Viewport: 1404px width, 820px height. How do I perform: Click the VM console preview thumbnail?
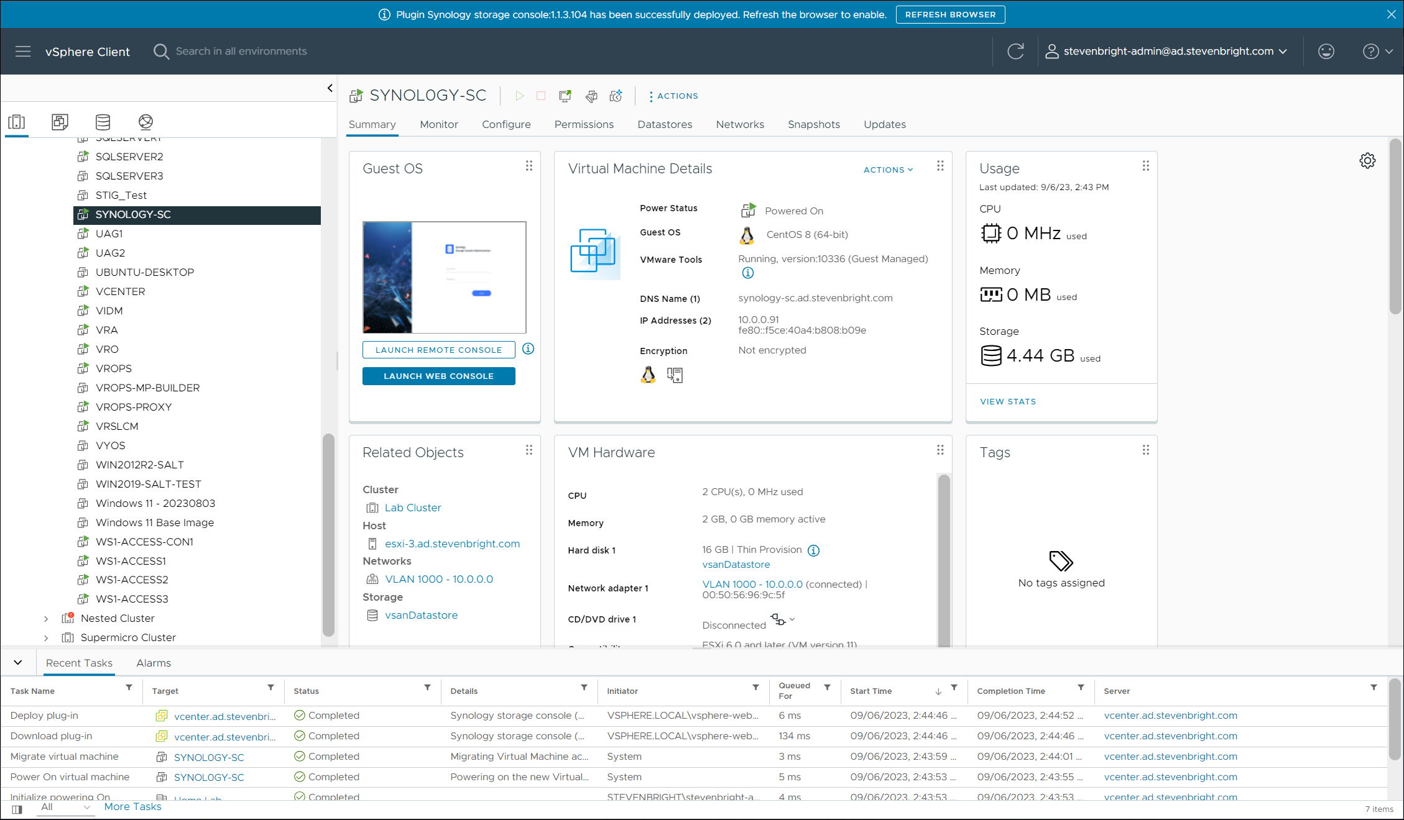click(444, 277)
